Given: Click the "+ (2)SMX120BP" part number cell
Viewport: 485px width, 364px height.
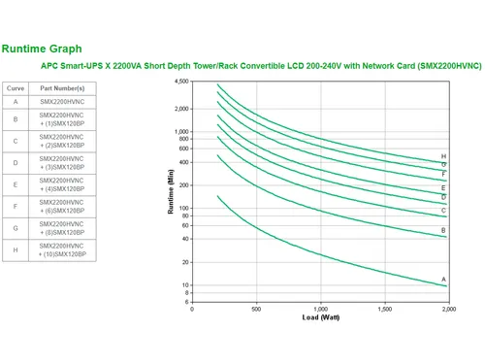Looking at the screenshot, I should 62,141.
